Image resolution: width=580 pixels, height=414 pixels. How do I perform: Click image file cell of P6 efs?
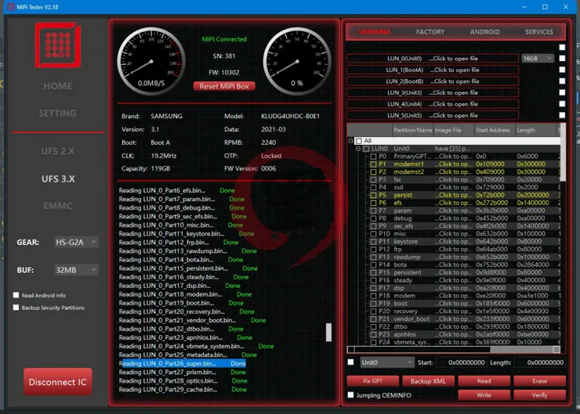pyautogui.click(x=454, y=203)
